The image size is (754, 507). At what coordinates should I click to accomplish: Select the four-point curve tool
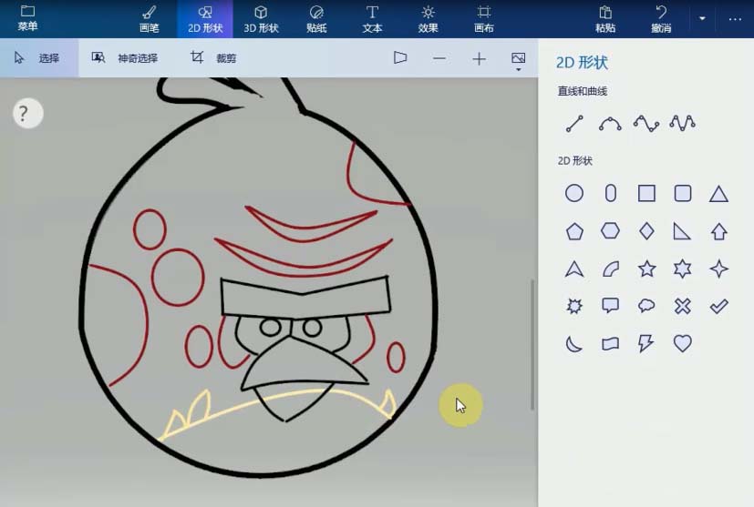click(x=646, y=124)
